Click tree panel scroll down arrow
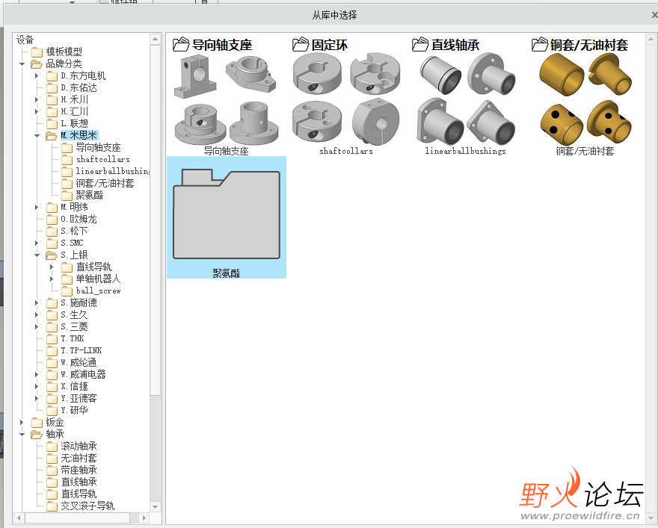This screenshot has height=528, width=658. [x=156, y=506]
